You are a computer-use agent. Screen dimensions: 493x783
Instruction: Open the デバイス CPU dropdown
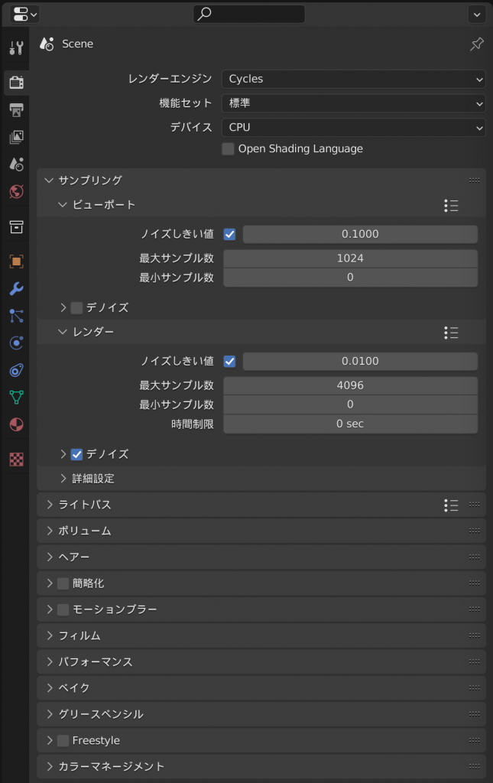click(x=353, y=128)
